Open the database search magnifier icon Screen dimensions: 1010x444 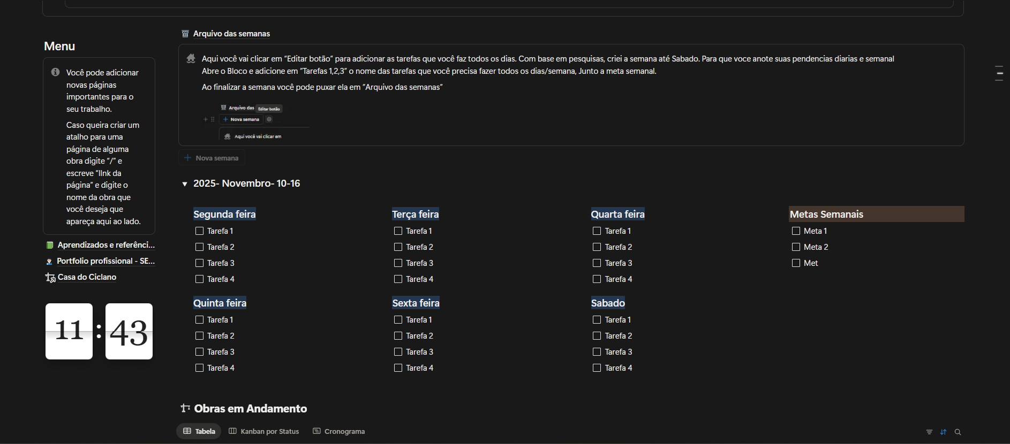[x=958, y=432]
